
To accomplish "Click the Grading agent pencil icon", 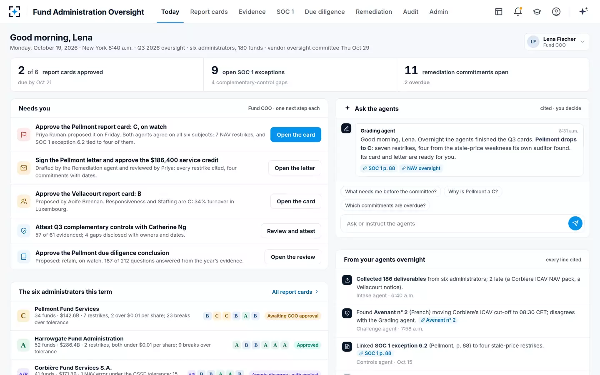I will click(x=346, y=128).
